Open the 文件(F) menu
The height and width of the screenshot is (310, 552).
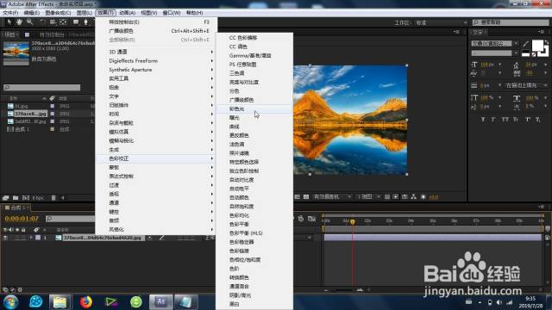point(10,13)
